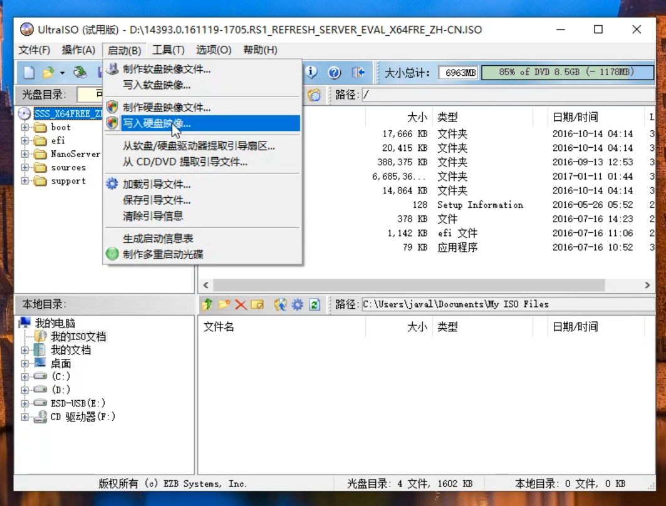
Task: Choose 制作软盘映像文件 menu entry
Action: [x=202, y=69]
